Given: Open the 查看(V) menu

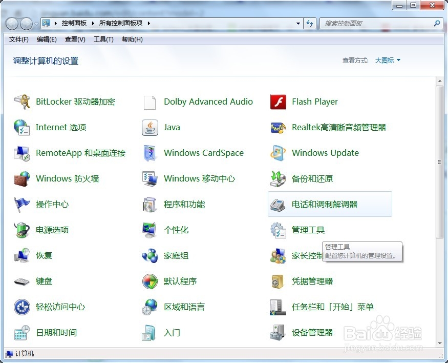Looking at the screenshot, I should point(75,39).
